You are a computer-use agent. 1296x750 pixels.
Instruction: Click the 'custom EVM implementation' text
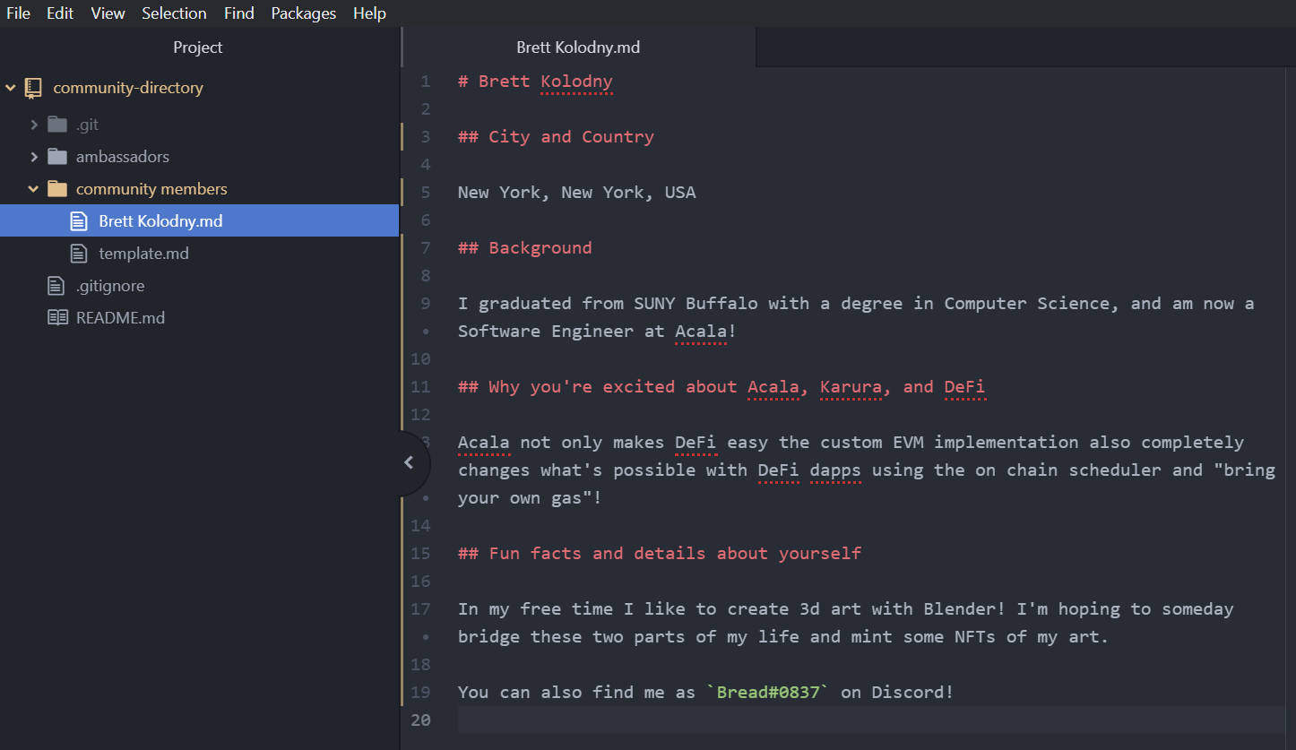click(951, 443)
